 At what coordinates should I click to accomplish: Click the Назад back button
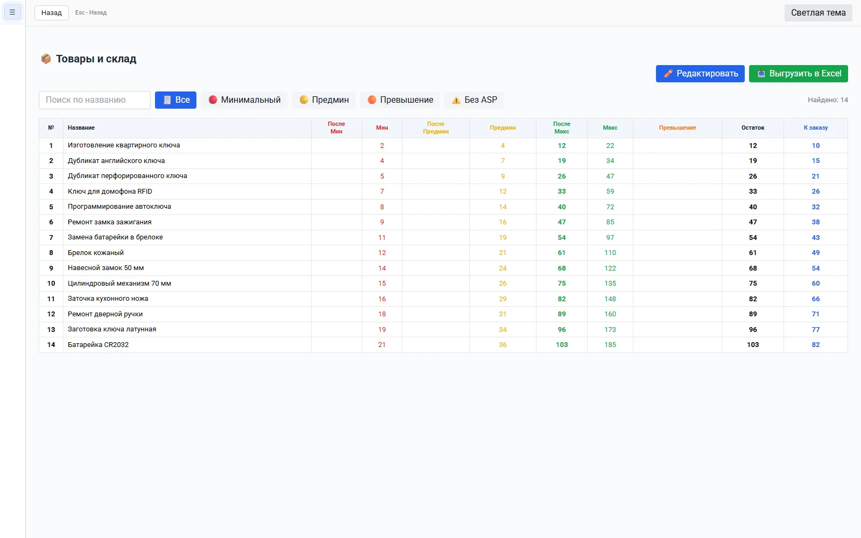click(52, 12)
